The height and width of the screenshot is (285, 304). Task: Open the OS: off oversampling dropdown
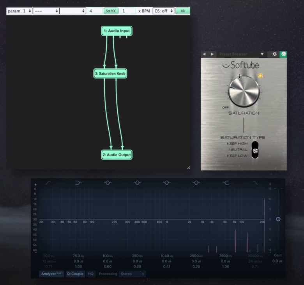(163, 11)
